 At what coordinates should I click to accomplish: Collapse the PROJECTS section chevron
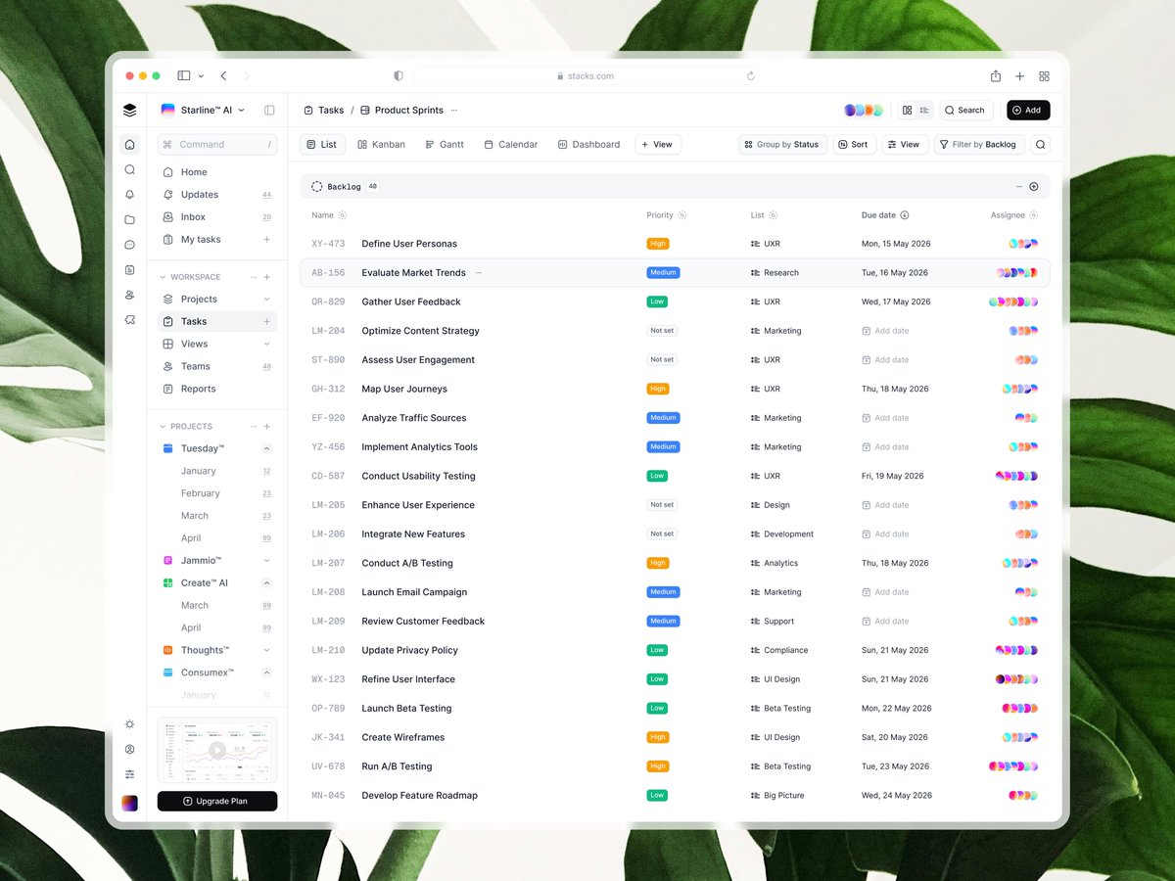(x=163, y=427)
